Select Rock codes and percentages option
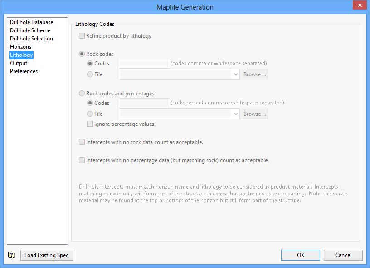370x268 pixels. [82, 94]
